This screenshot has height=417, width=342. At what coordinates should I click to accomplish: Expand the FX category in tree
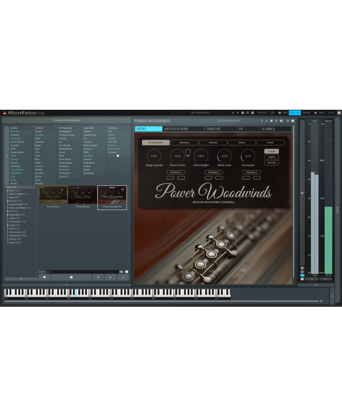[x=8, y=211]
